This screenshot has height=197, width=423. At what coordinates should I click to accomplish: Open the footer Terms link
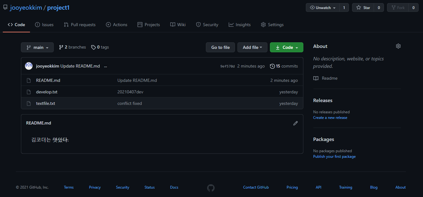pyautogui.click(x=69, y=187)
